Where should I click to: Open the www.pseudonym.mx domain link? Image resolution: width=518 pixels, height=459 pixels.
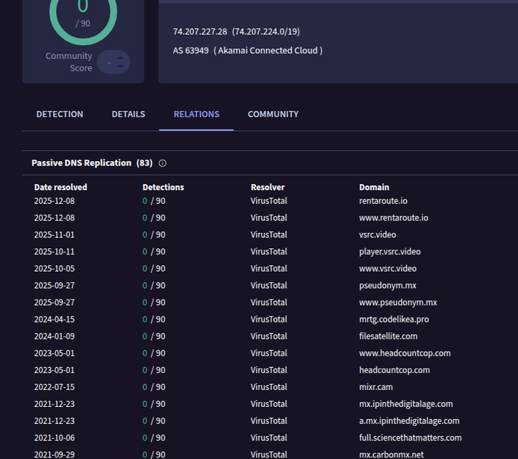398,303
